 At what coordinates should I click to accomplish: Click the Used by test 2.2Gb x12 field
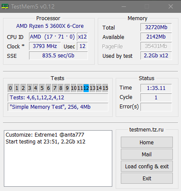[156, 56]
